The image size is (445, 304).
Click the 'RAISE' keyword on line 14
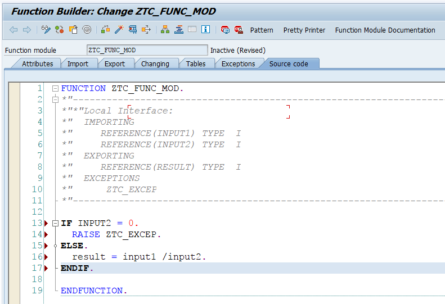click(86, 234)
